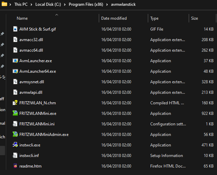Click the avmacc32.dll file icon
Screen dimensions: 217x175
15,40
